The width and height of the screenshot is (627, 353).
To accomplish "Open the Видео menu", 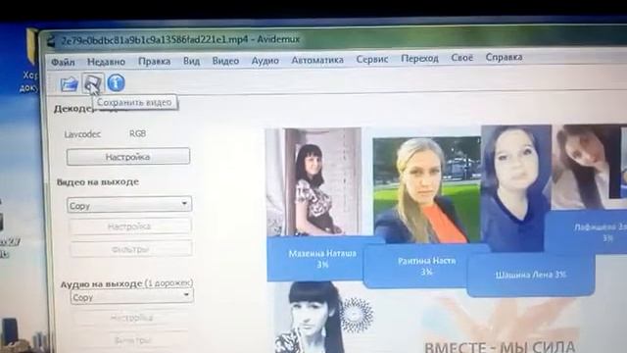I will [225, 61].
